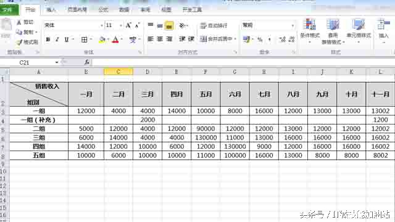This screenshot has height=222, width=395.
Task: Click the yellow fill color button
Action: click(x=102, y=39)
